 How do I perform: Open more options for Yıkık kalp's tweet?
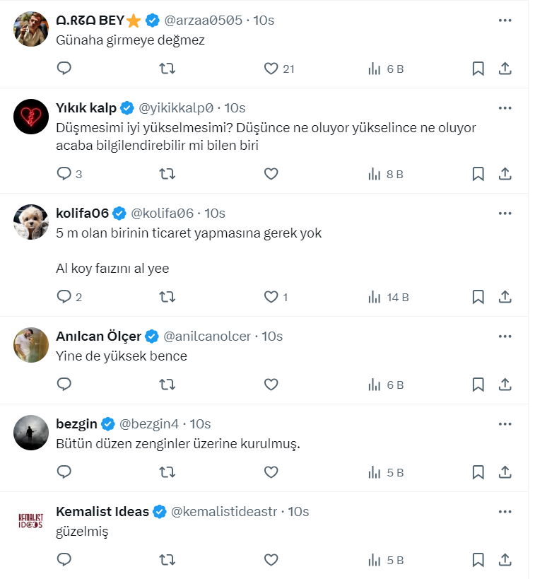coord(505,108)
